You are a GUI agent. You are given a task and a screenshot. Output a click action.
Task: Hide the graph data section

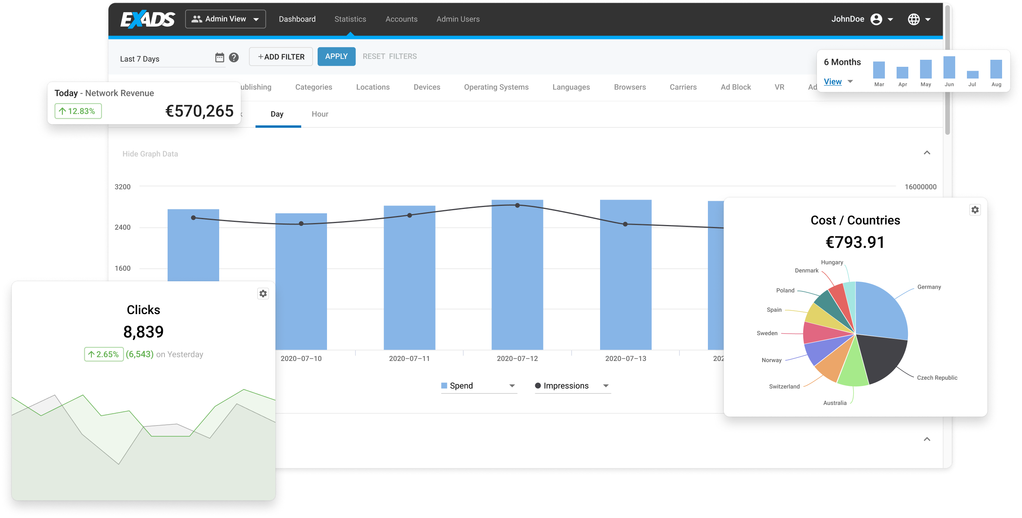pyautogui.click(x=151, y=154)
